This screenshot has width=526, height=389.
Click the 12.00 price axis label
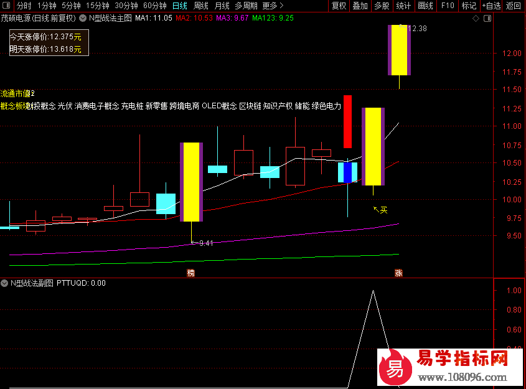(512, 54)
